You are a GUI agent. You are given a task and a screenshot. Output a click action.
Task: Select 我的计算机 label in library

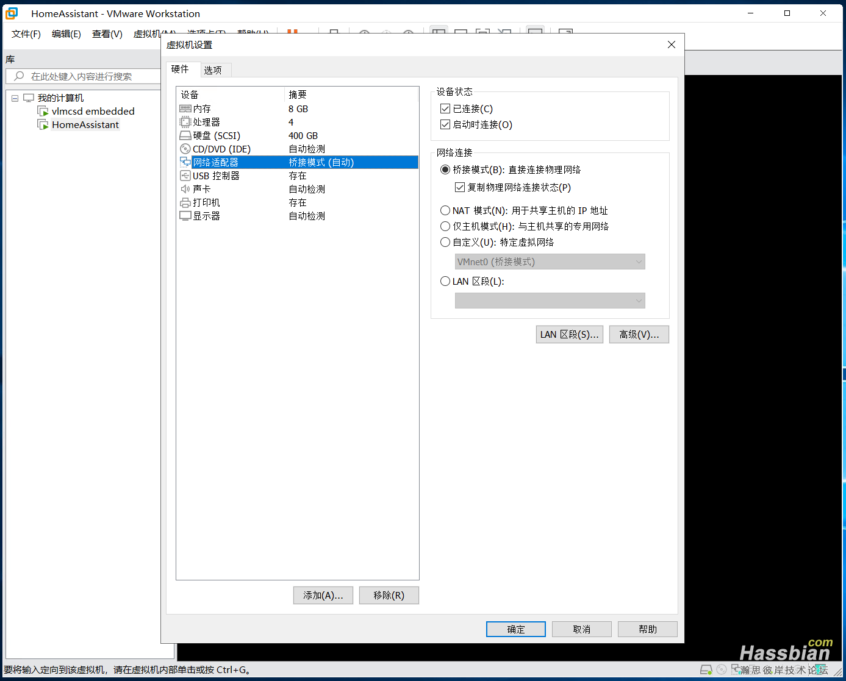60,98
